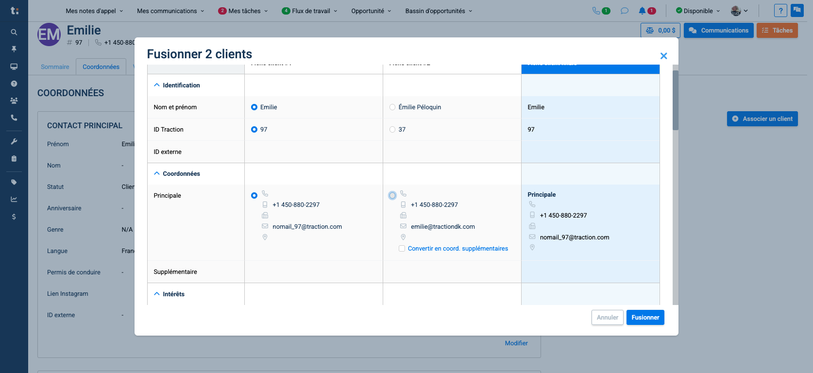
Task: Open the notifications bell icon
Action: click(642, 11)
